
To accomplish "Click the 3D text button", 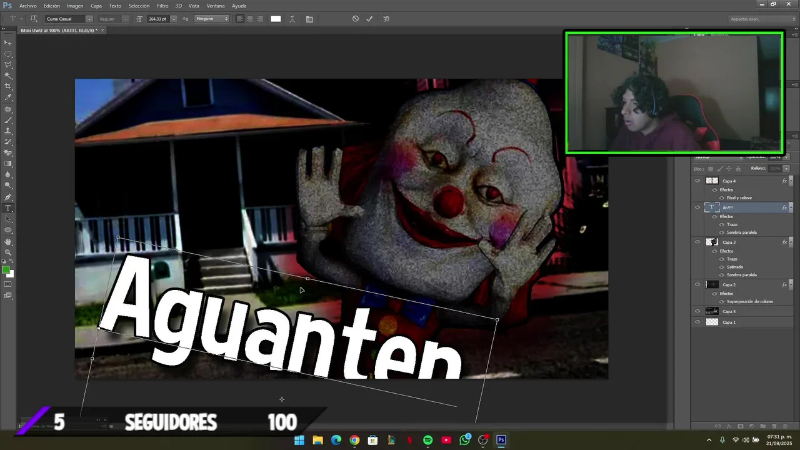I will point(386,19).
